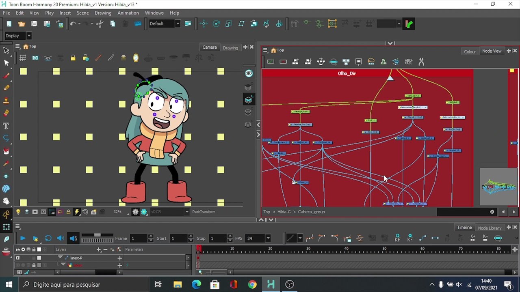Click the Disable node red icon
The image size is (520, 292).
[283, 62]
